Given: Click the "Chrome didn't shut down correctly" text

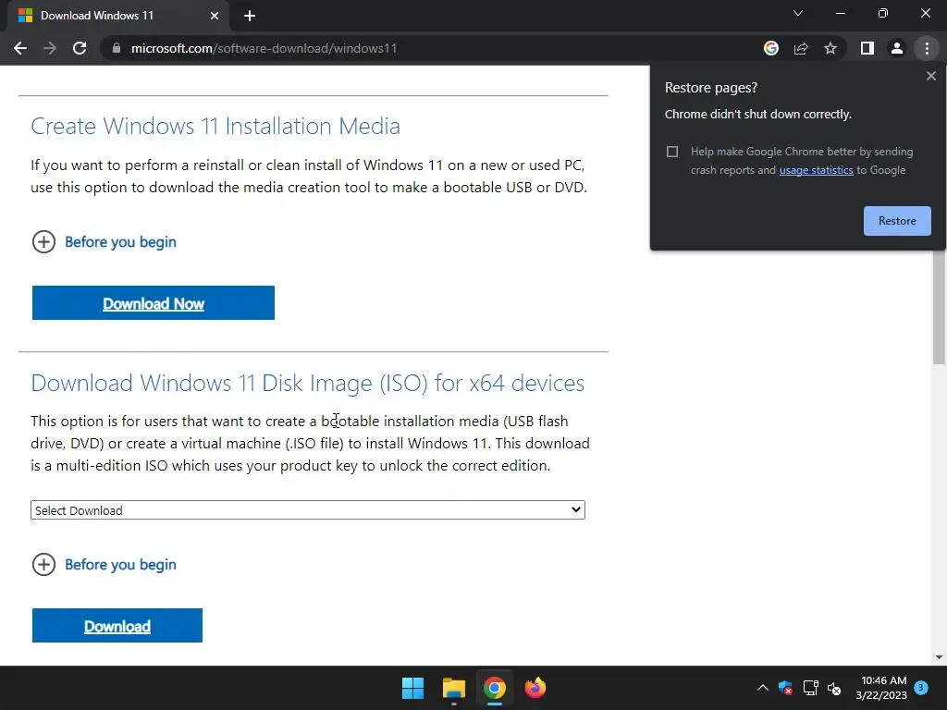Looking at the screenshot, I should pyautogui.click(x=758, y=114).
